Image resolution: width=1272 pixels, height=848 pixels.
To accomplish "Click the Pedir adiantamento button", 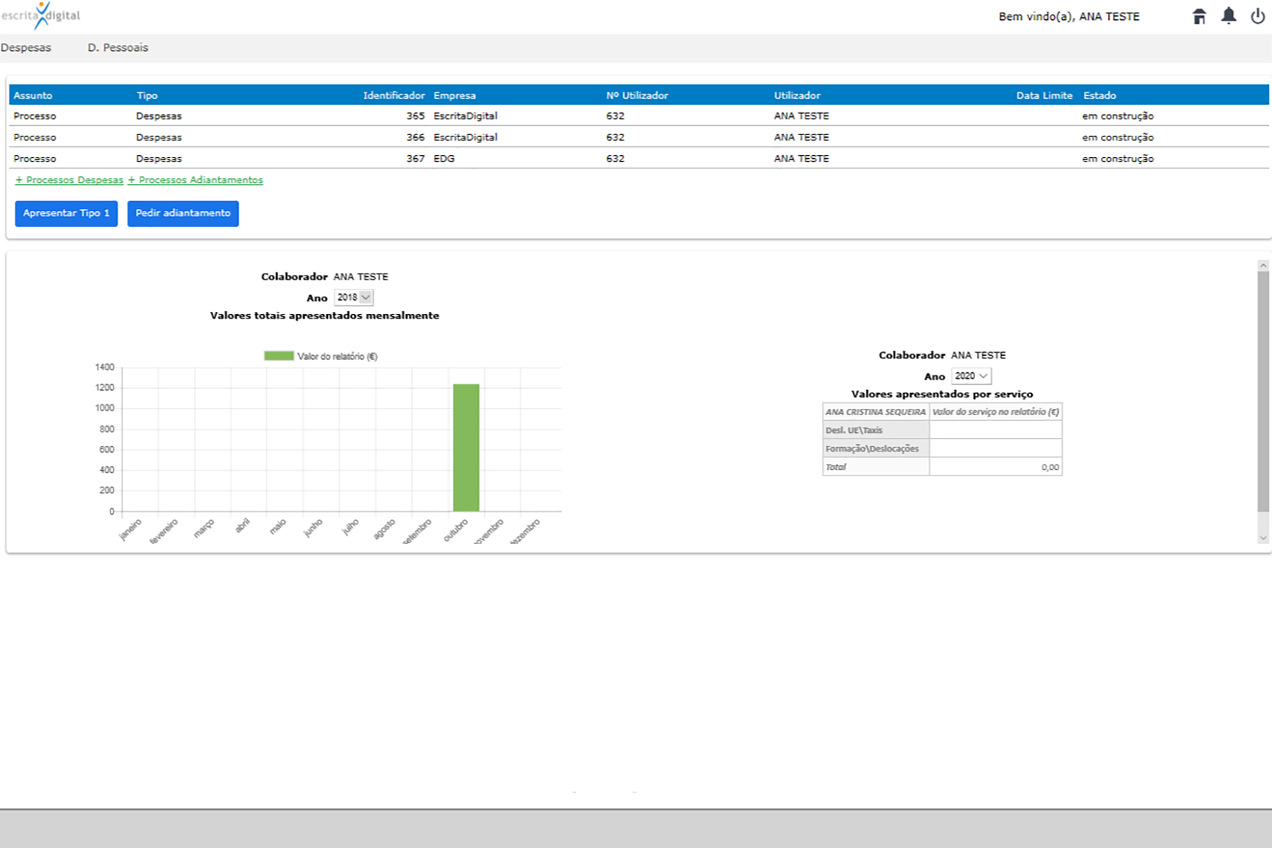I will (x=183, y=213).
